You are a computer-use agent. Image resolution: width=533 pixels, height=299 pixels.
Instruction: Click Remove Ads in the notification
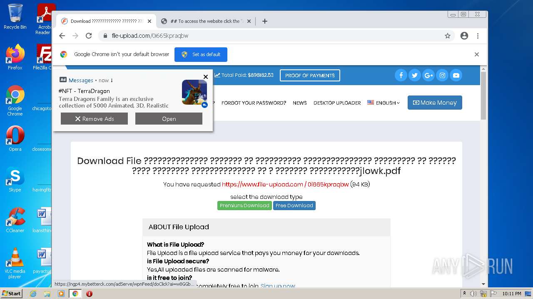[x=94, y=119]
